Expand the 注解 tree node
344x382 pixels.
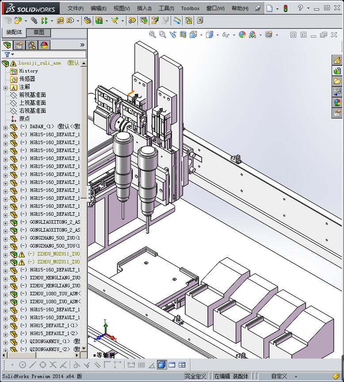click(5, 88)
